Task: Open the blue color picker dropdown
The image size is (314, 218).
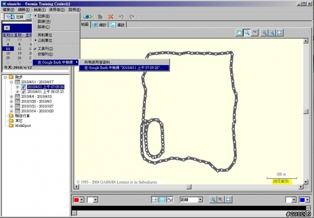Action: [308, 199]
